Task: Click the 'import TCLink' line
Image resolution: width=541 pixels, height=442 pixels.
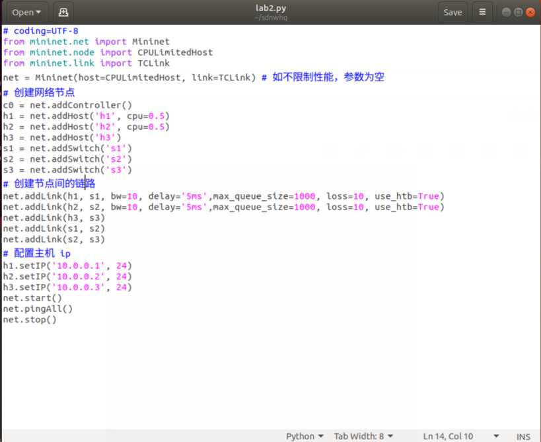Action: [x=87, y=63]
